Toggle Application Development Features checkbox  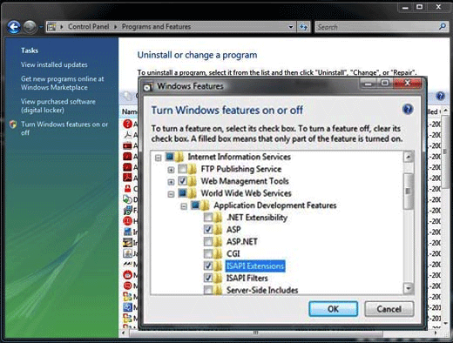(x=195, y=205)
